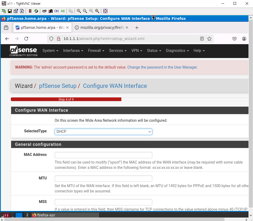The image size is (253, 221).
Task: Open the Firefox account icon
Action: (x=244, y=39)
